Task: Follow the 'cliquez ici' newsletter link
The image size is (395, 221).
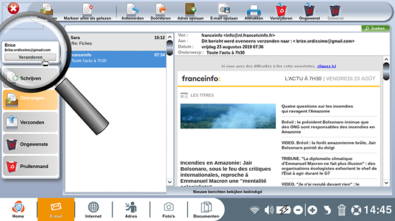Action: click(x=326, y=66)
